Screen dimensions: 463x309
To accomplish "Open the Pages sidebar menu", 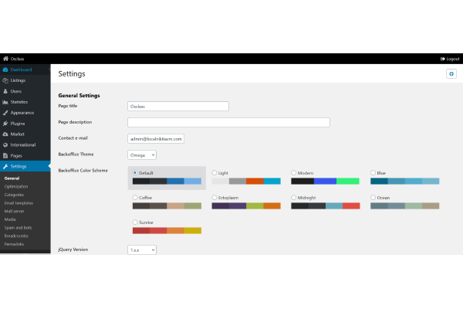I will click(16, 155).
